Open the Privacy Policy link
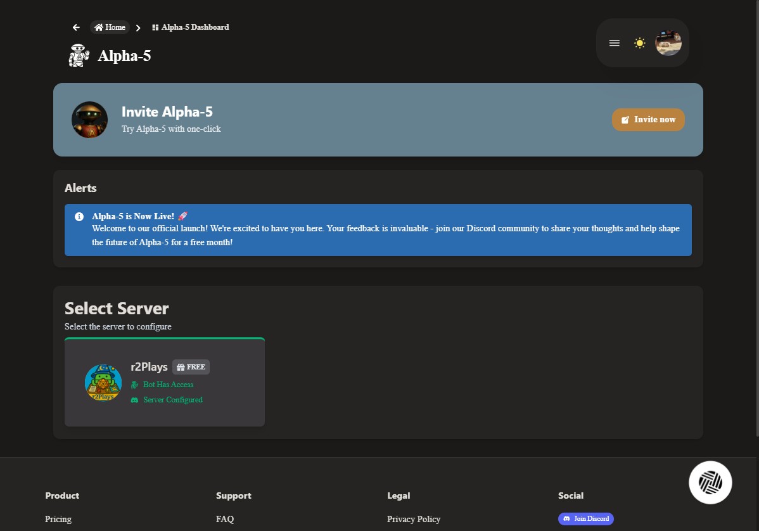This screenshot has width=759, height=531. tap(414, 519)
